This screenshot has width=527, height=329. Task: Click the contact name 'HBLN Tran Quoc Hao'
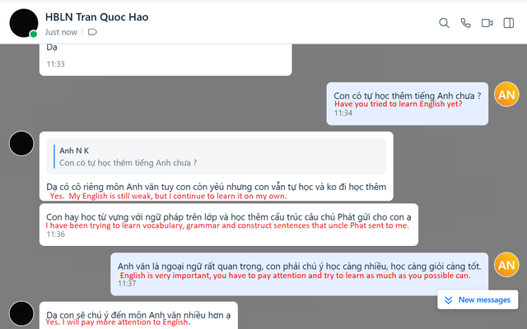[97, 16]
